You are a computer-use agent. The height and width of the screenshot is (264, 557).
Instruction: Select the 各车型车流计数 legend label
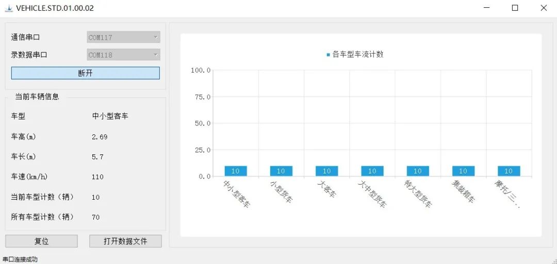pos(358,55)
